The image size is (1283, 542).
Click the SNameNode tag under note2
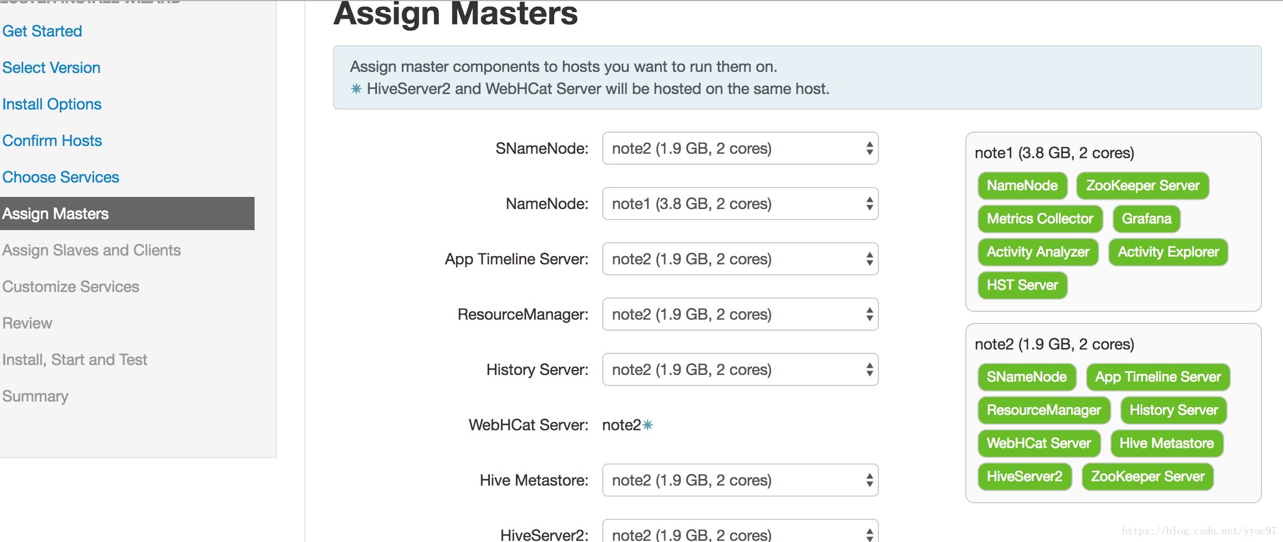point(1027,377)
